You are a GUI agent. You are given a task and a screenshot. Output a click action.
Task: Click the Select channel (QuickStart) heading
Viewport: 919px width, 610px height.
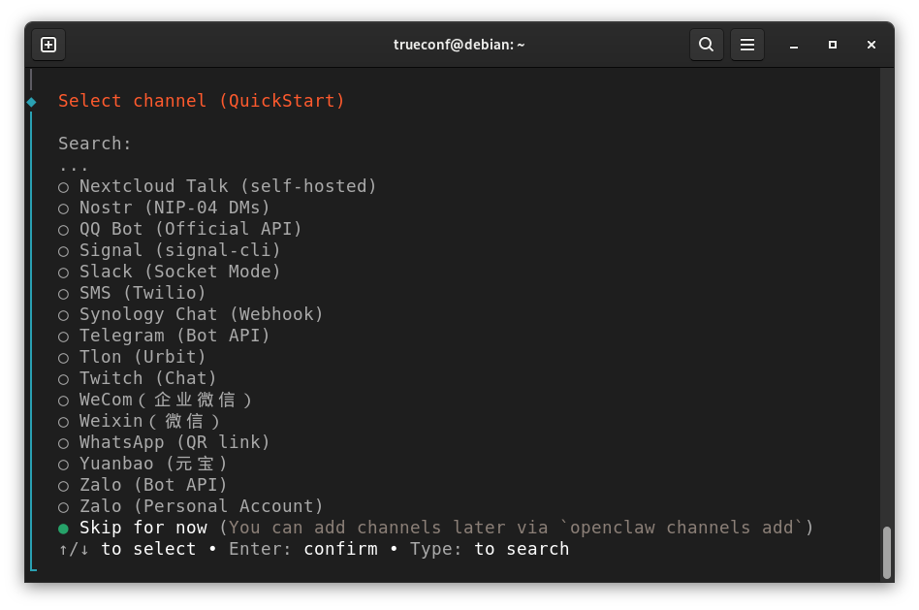pos(201,100)
